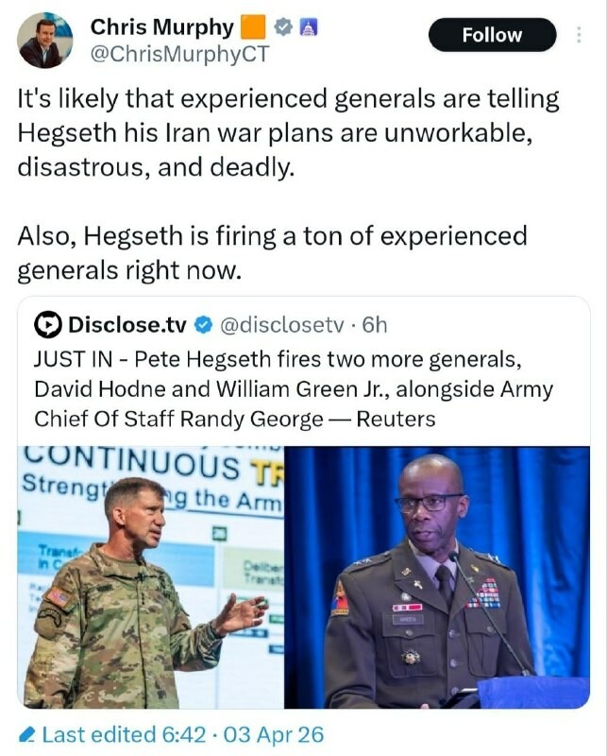The height and width of the screenshot is (756, 607).
Task: Click the Disclose.tv account name
Action: pyautogui.click(x=127, y=325)
